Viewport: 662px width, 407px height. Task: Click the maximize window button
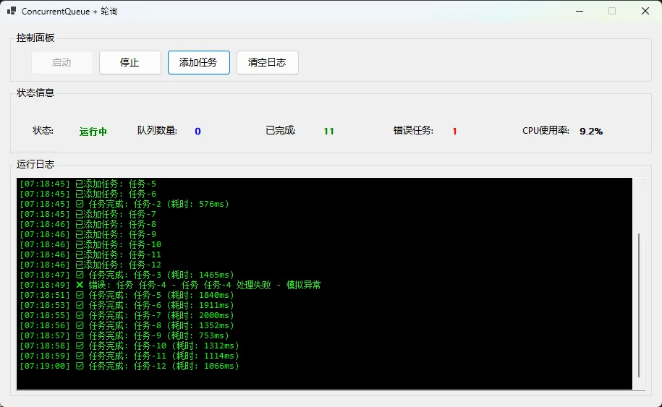[612, 11]
